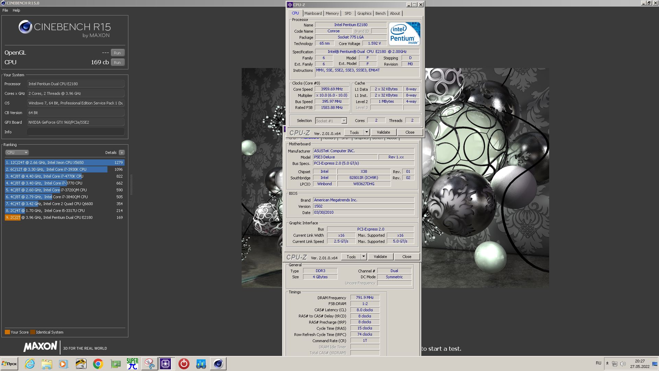Open the CPU ranking type dropdown

tap(17, 153)
